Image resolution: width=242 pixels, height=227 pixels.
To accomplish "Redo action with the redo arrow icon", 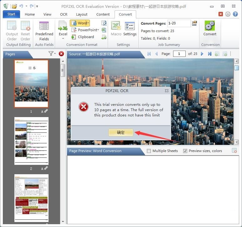I will pos(32,6).
